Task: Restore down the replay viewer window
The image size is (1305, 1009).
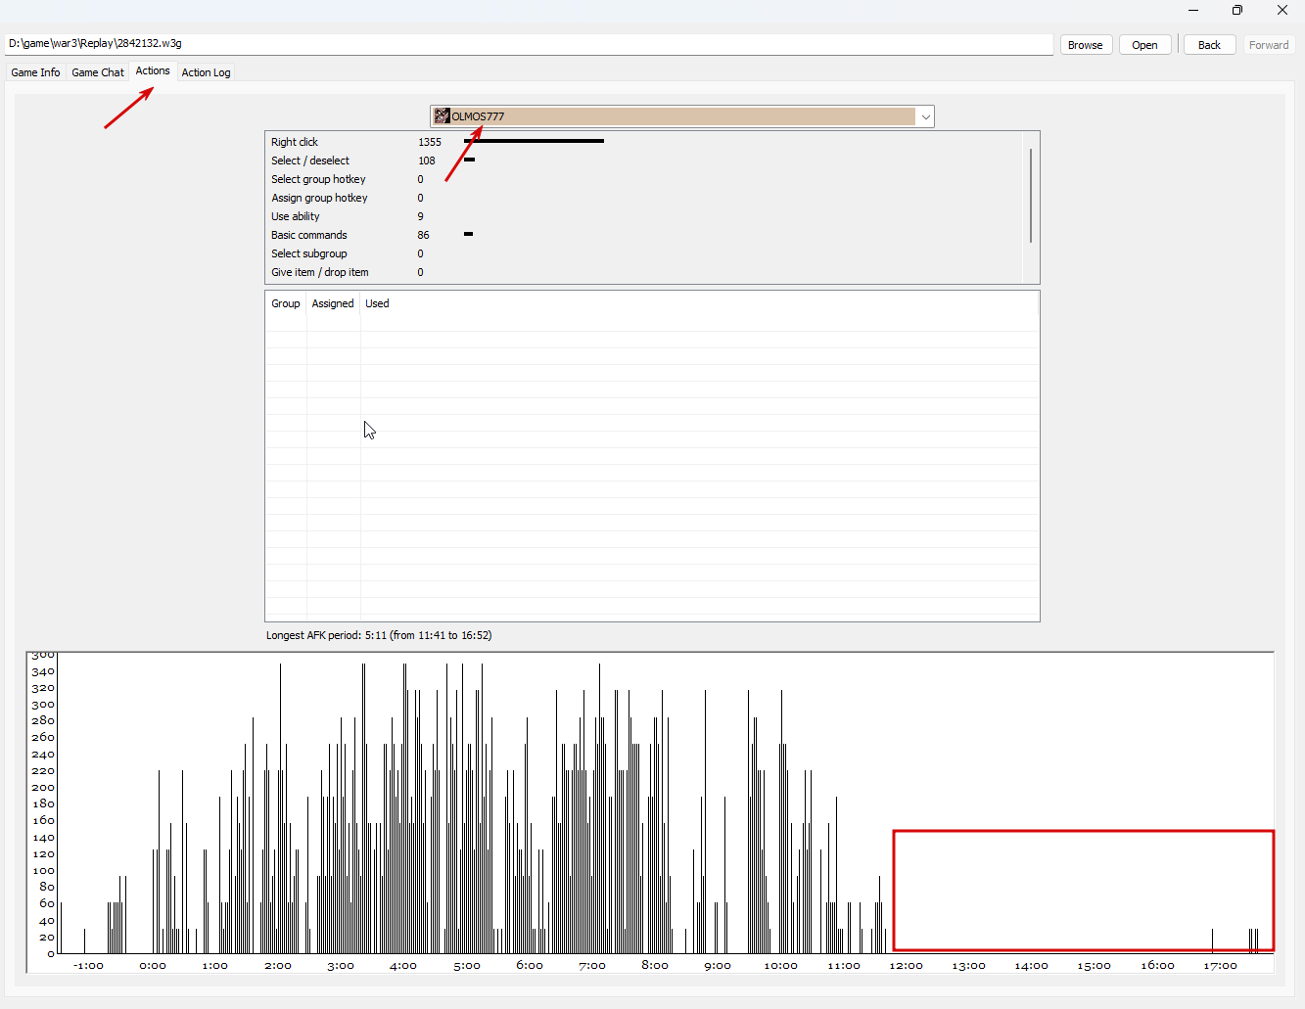Action: (1237, 11)
